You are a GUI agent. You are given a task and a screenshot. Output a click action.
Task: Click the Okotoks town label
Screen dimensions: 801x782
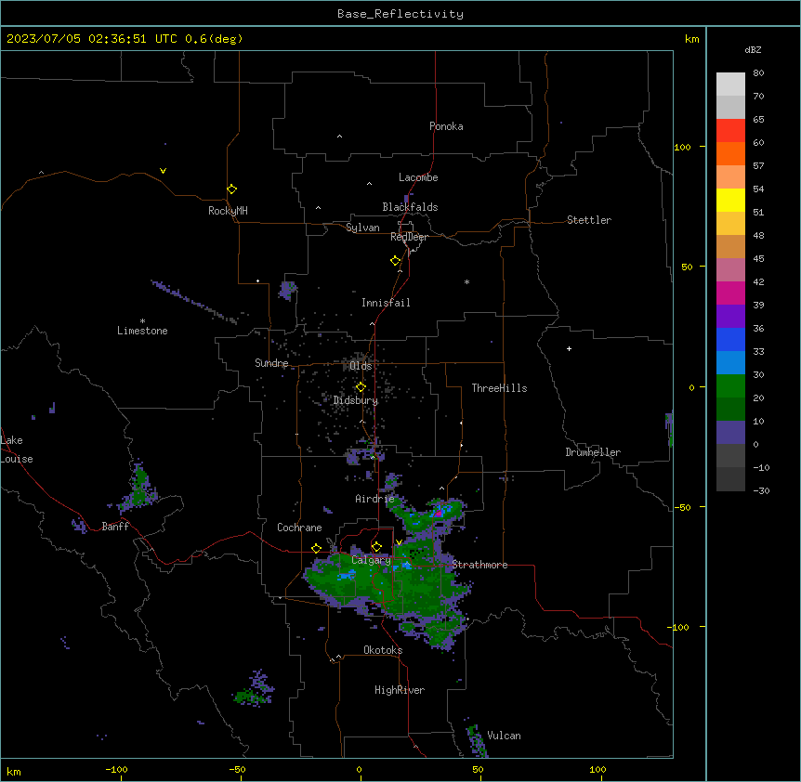click(x=383, y=650)
